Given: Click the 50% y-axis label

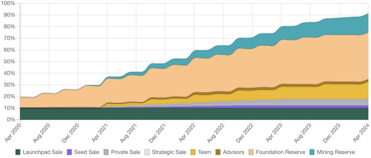Looking at the screenshot, I should [x=9, y=61].
